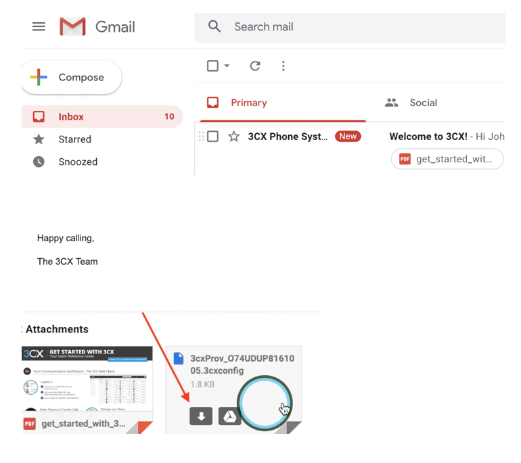This screenshot has height=463, width=521.
Task: Open the main menu hamburger icon
Action: coord(39,26)
